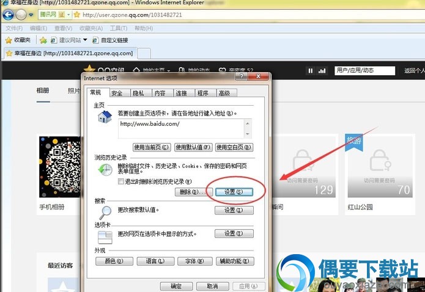Image resolution: width=425 pixels, height=292 pixels.
Task: Click homepage box scroll down arrow
Action: click(247, 134)
